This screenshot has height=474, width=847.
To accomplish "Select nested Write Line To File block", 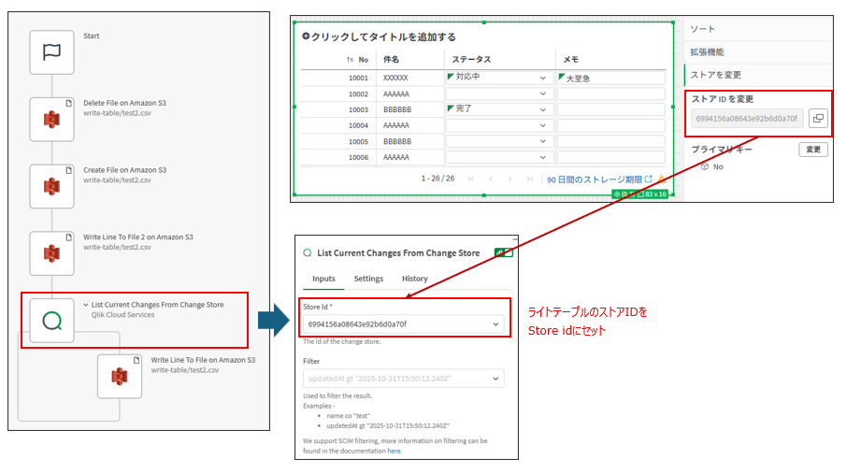I will click(119, 376).
